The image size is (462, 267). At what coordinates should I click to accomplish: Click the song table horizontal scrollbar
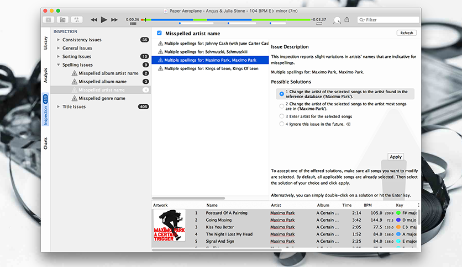click(x=217, y=250)
